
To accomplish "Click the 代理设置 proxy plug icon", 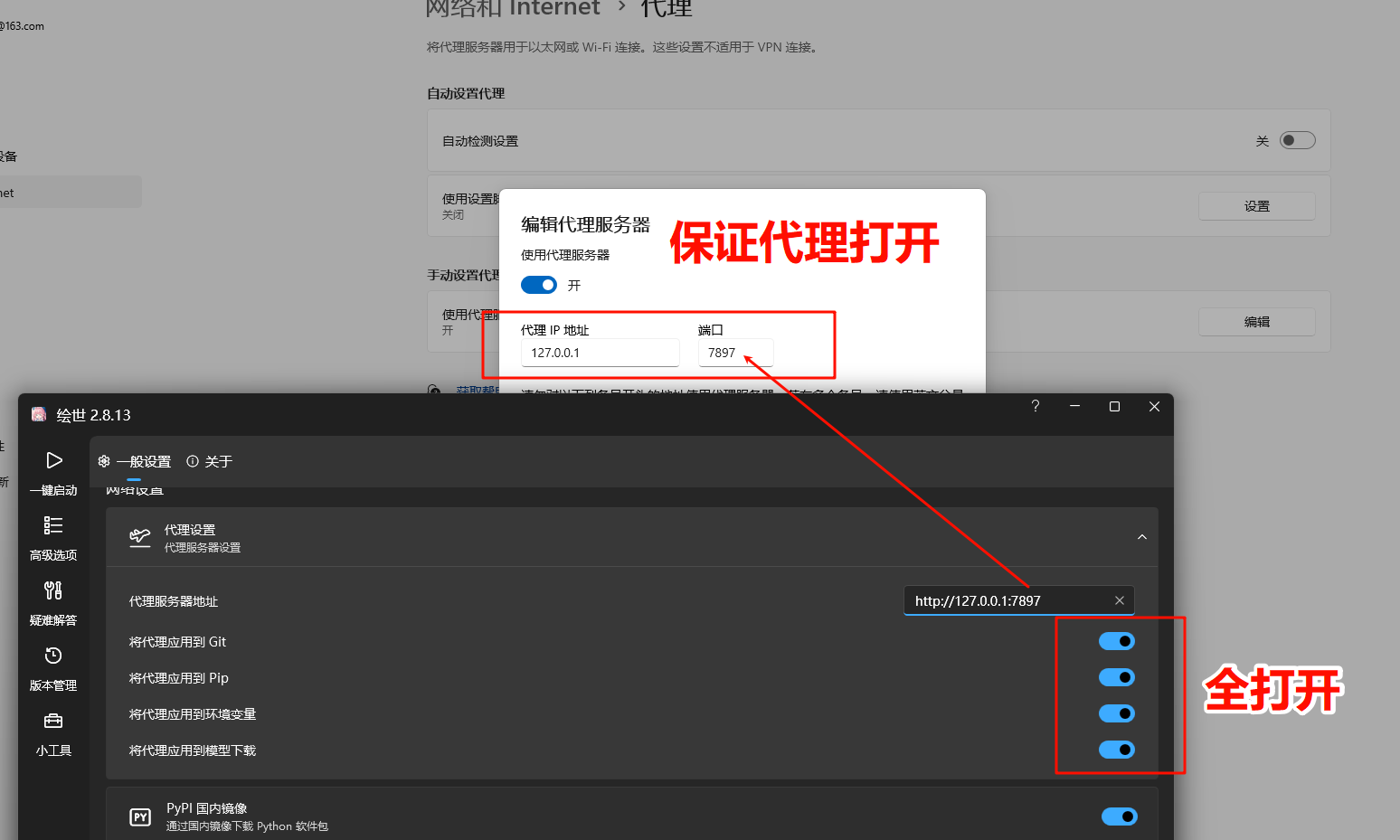I will click(x=139, y=536).
